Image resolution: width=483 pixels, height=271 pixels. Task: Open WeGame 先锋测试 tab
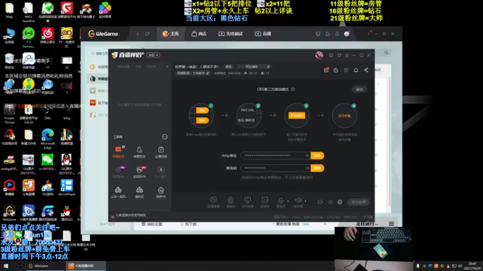231,34
